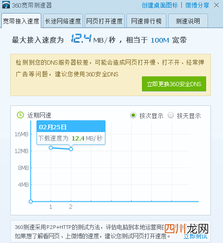Click the 360宽带测速器 window title
This screenshot has height=243, width=223.
click(32, 6)
